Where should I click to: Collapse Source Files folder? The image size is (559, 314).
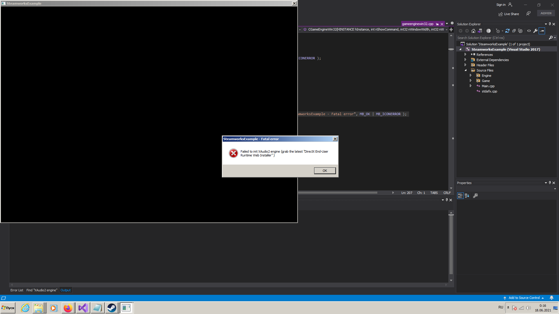pyautogui.click(x=465, y=70)
